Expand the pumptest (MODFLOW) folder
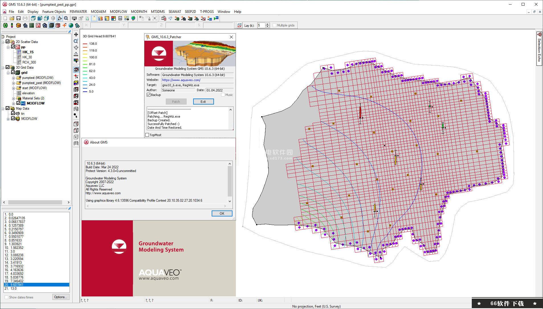The width and height of the screenshot is (543, 309). point(13,78)
